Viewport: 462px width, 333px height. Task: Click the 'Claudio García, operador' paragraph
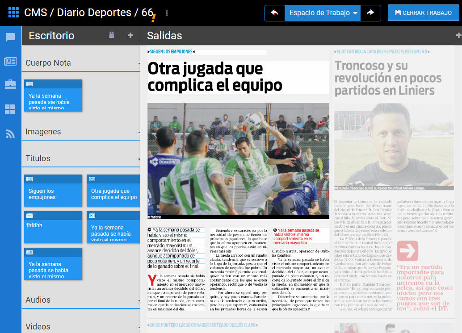pos(301,253)
